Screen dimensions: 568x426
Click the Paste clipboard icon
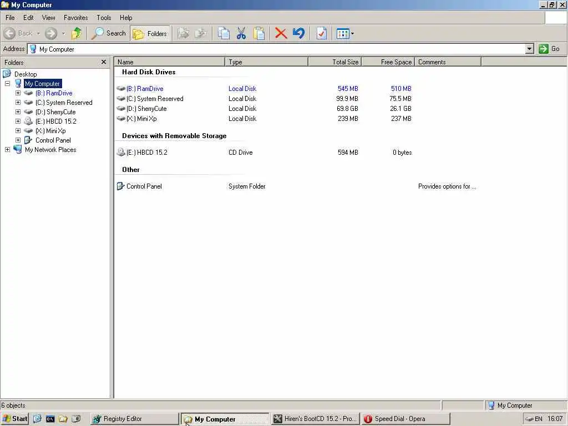pyautogui.click(x=258, y=34)
